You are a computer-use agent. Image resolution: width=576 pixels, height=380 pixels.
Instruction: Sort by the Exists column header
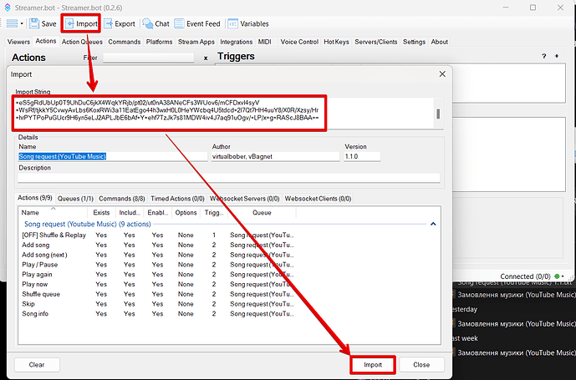click(101, 213)
